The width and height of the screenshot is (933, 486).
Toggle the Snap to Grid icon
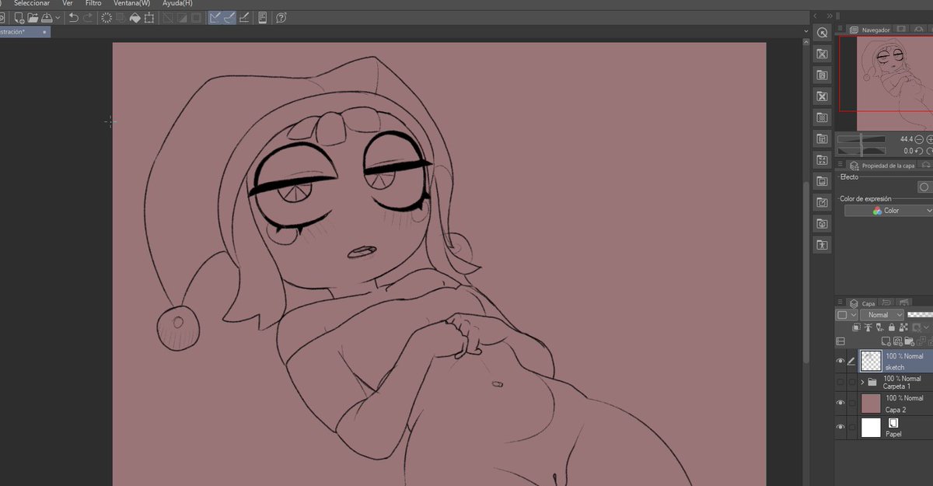[244, 18]
